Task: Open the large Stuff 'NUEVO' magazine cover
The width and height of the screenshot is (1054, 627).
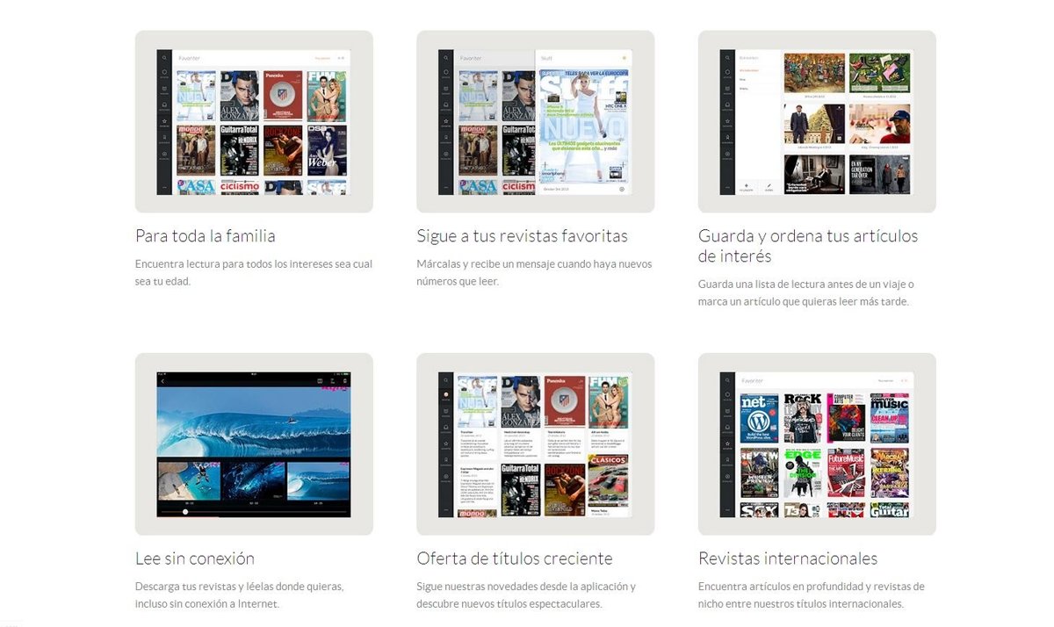Action: (583, 127)
